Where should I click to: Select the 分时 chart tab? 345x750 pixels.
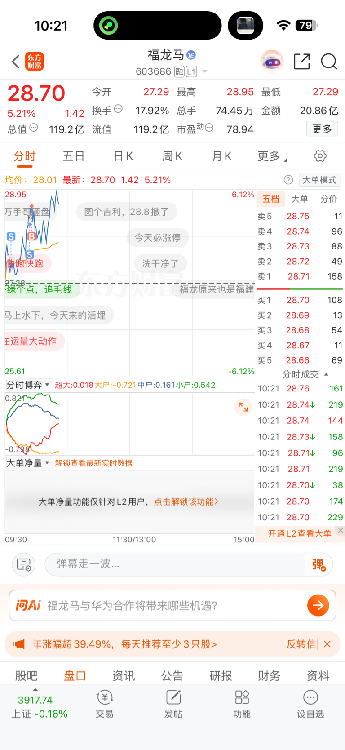24,156
